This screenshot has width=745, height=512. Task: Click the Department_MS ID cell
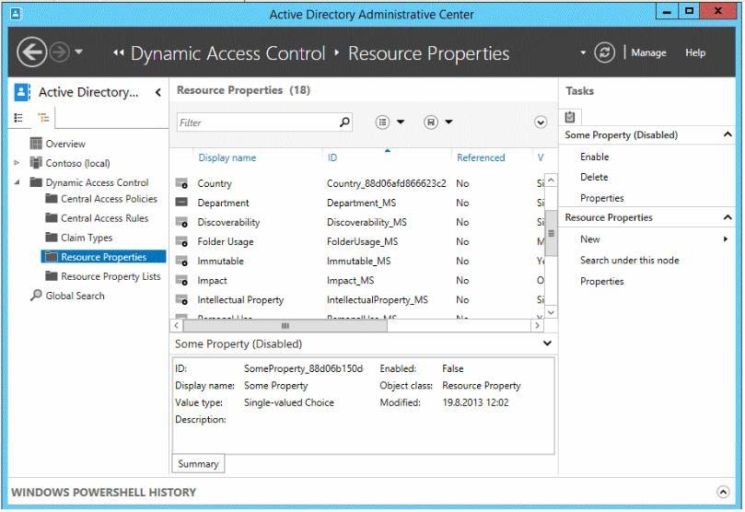tap(361, 203)
